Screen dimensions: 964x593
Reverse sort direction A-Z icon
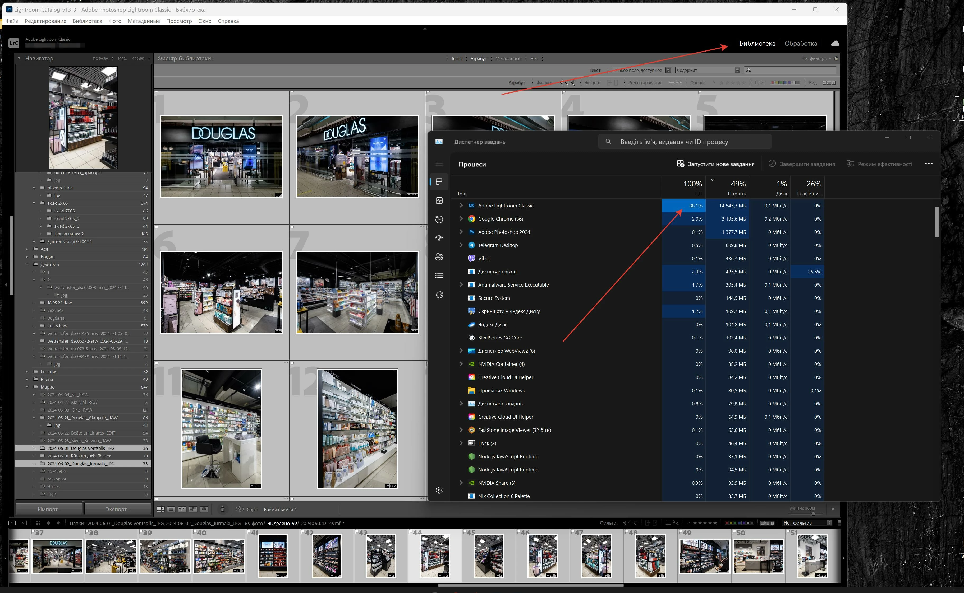(x=240, y=509)
